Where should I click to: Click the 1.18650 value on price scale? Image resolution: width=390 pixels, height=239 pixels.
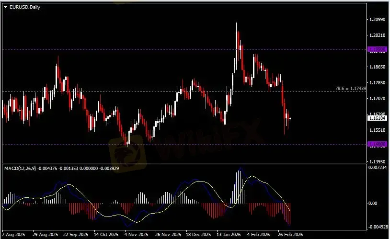(377, 67)
